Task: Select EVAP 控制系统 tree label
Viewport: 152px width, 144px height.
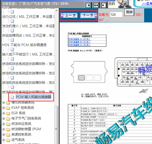Action: pyautogui.click(x=23, y=108)
